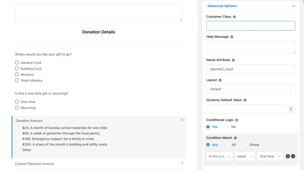This screenshot has height=170, width=304.
Task: Click the large textarea above Donation Details
Action: tap(99, 12)
